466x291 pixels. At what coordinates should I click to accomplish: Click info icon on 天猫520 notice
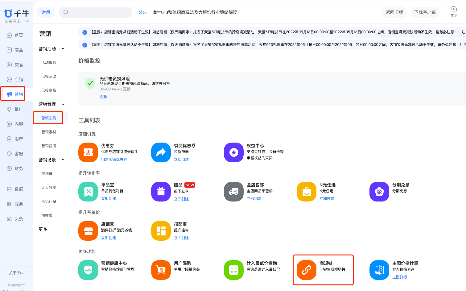85,45
